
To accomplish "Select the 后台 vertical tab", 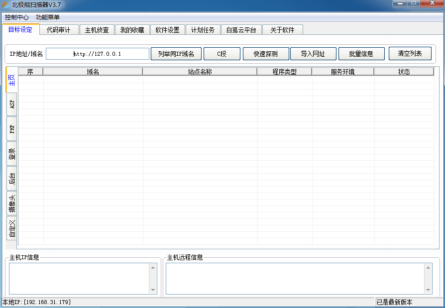I will pyautogui.click(x=12, y=179).
